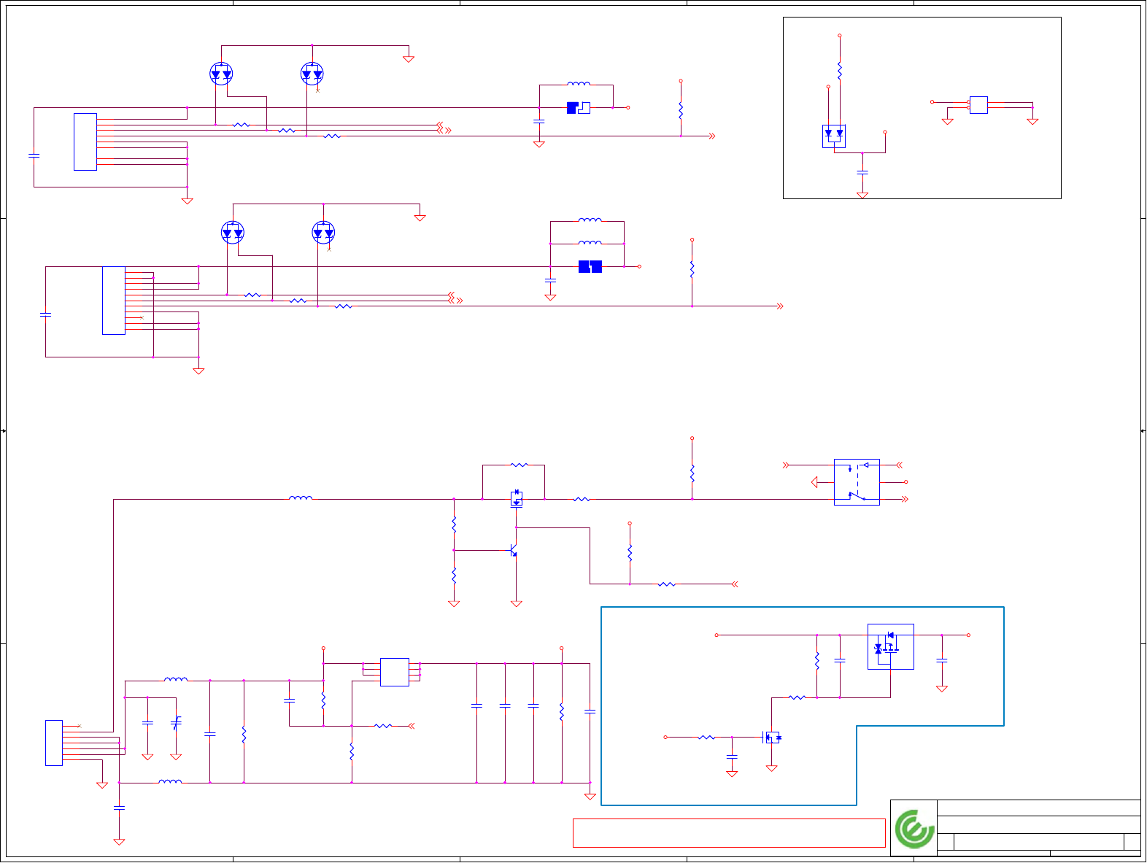Click the empty red-bordered note box
Screen dimensions: 1147x863
click(x=729, y=833)
